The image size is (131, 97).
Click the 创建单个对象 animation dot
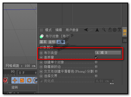pyautogui.click(x=41, y=62)
